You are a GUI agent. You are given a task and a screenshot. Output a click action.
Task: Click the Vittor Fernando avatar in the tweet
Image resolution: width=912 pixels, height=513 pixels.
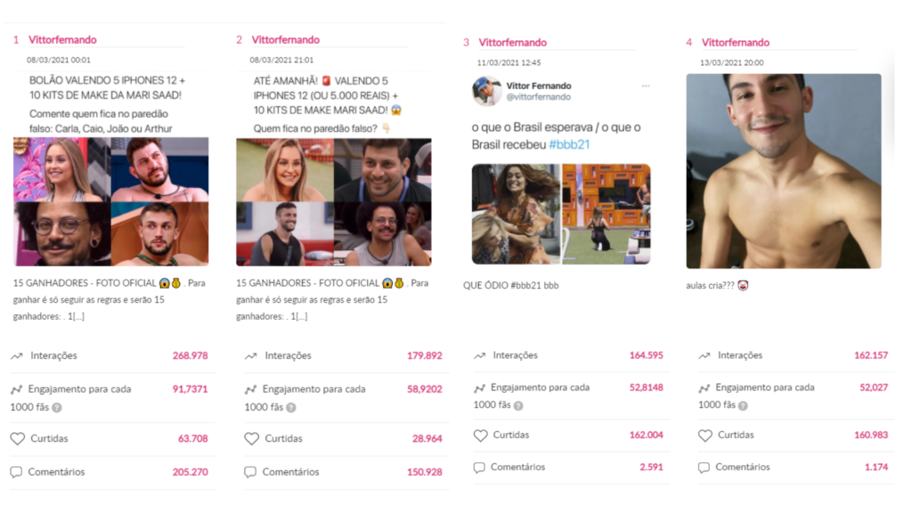487,92
